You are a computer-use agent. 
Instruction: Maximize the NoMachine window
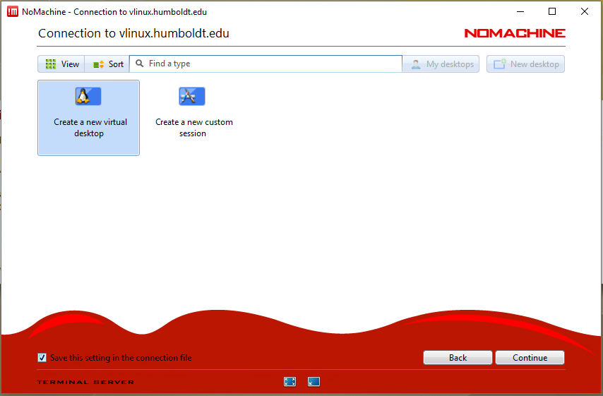tap(552, 11)
